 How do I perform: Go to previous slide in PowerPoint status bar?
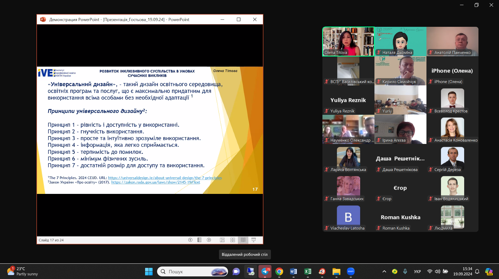click(190, 240)
